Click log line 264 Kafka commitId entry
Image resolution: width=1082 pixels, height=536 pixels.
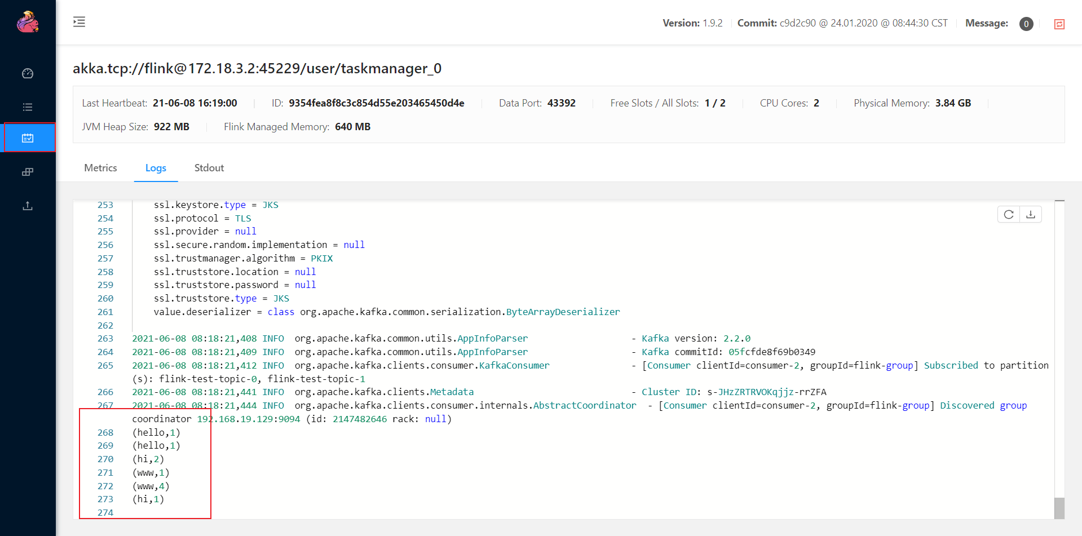(x=474, y=352)
